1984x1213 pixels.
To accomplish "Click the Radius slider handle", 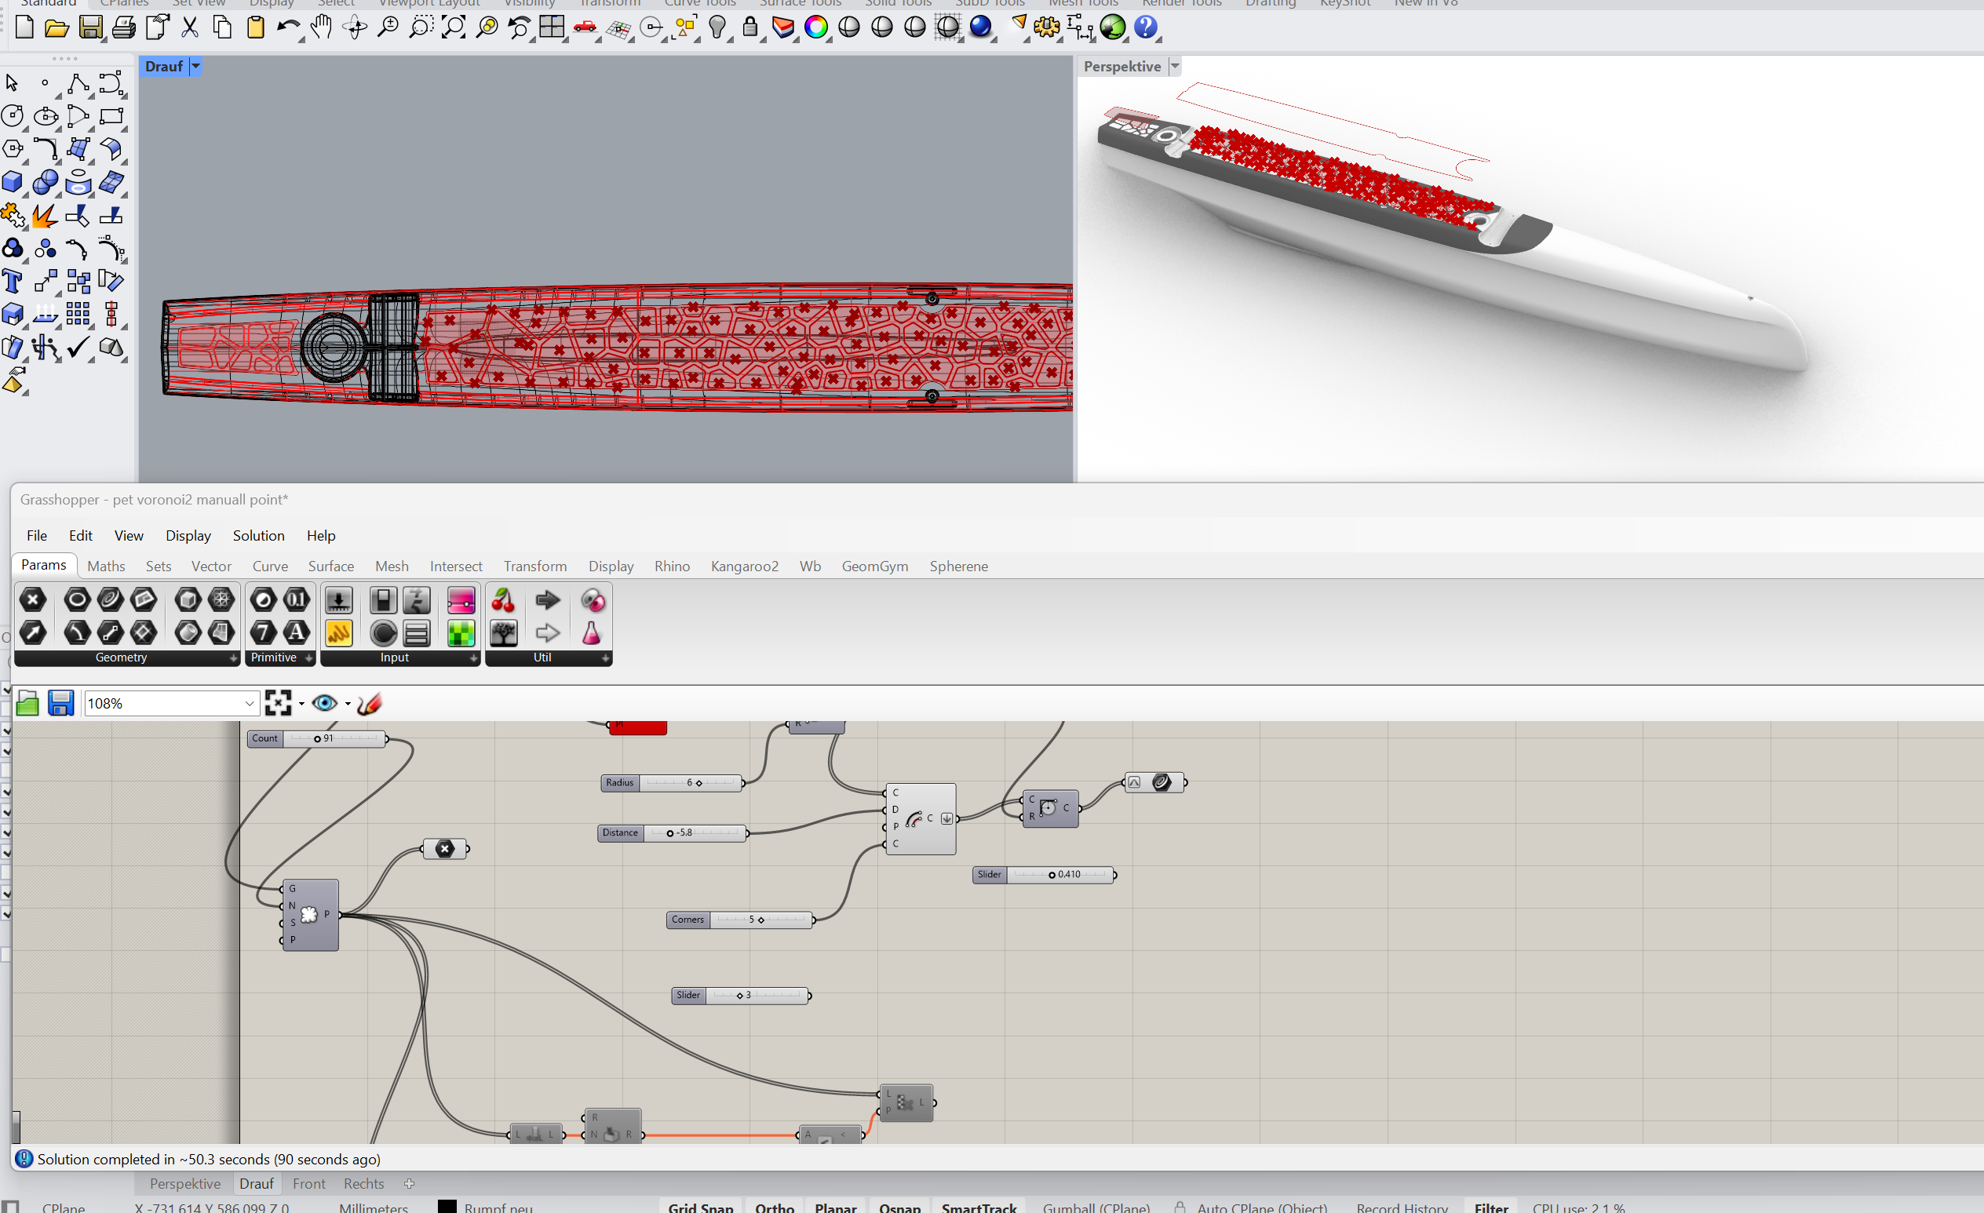I will pos(698,783).
